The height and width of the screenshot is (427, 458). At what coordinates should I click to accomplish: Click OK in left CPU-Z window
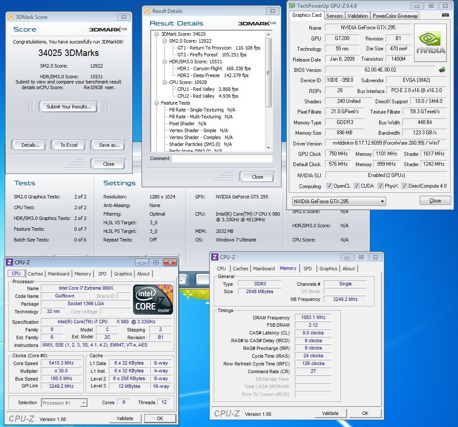point(160,418)
